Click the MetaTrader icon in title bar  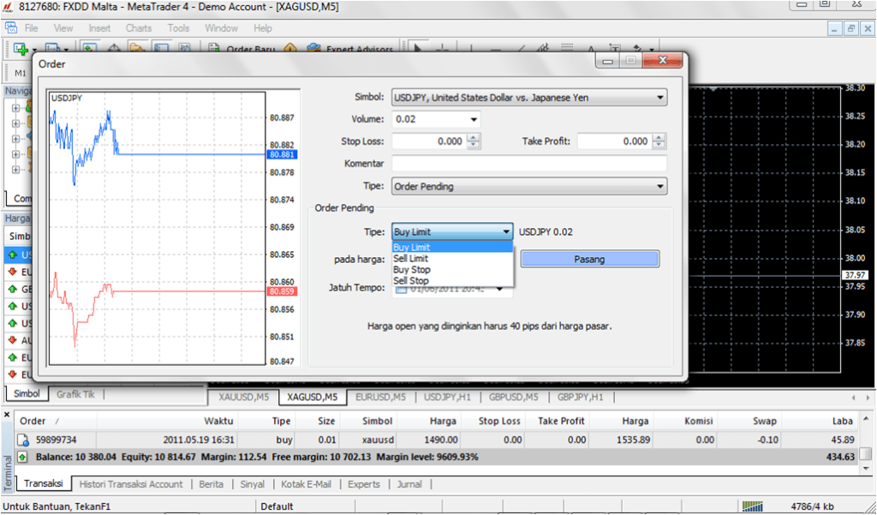[x=8, y=7]
